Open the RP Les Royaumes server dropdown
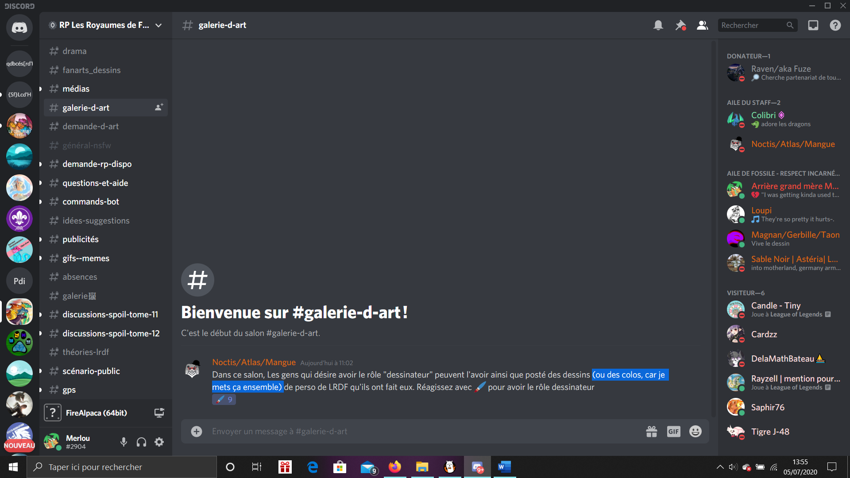Image resolution: width=850 pixels, height=478 pixels. tap(105, 25)
